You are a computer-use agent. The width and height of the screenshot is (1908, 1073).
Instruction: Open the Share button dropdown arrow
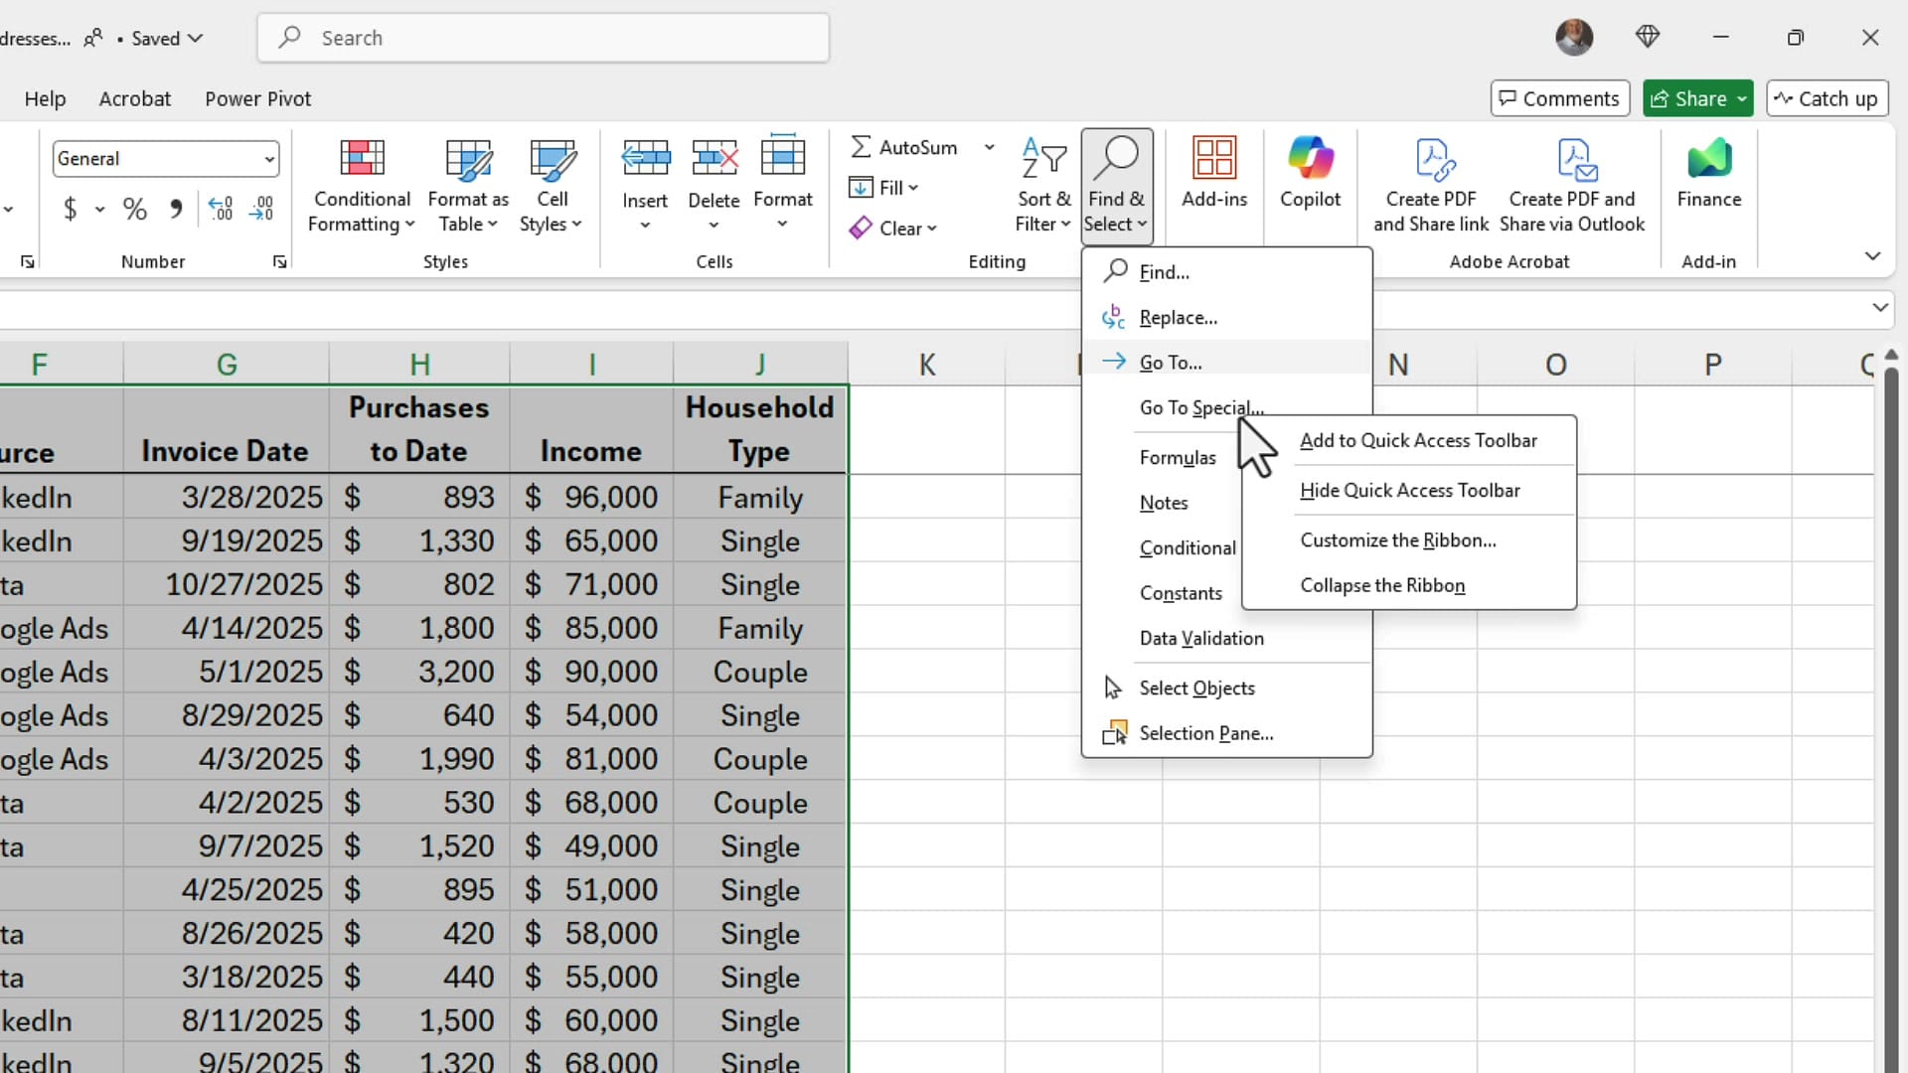click(x=1741, y=98)
